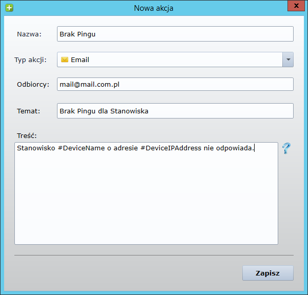Click the Nazwa label
Viewport: 308px width, 295px height.
(29, 34)
